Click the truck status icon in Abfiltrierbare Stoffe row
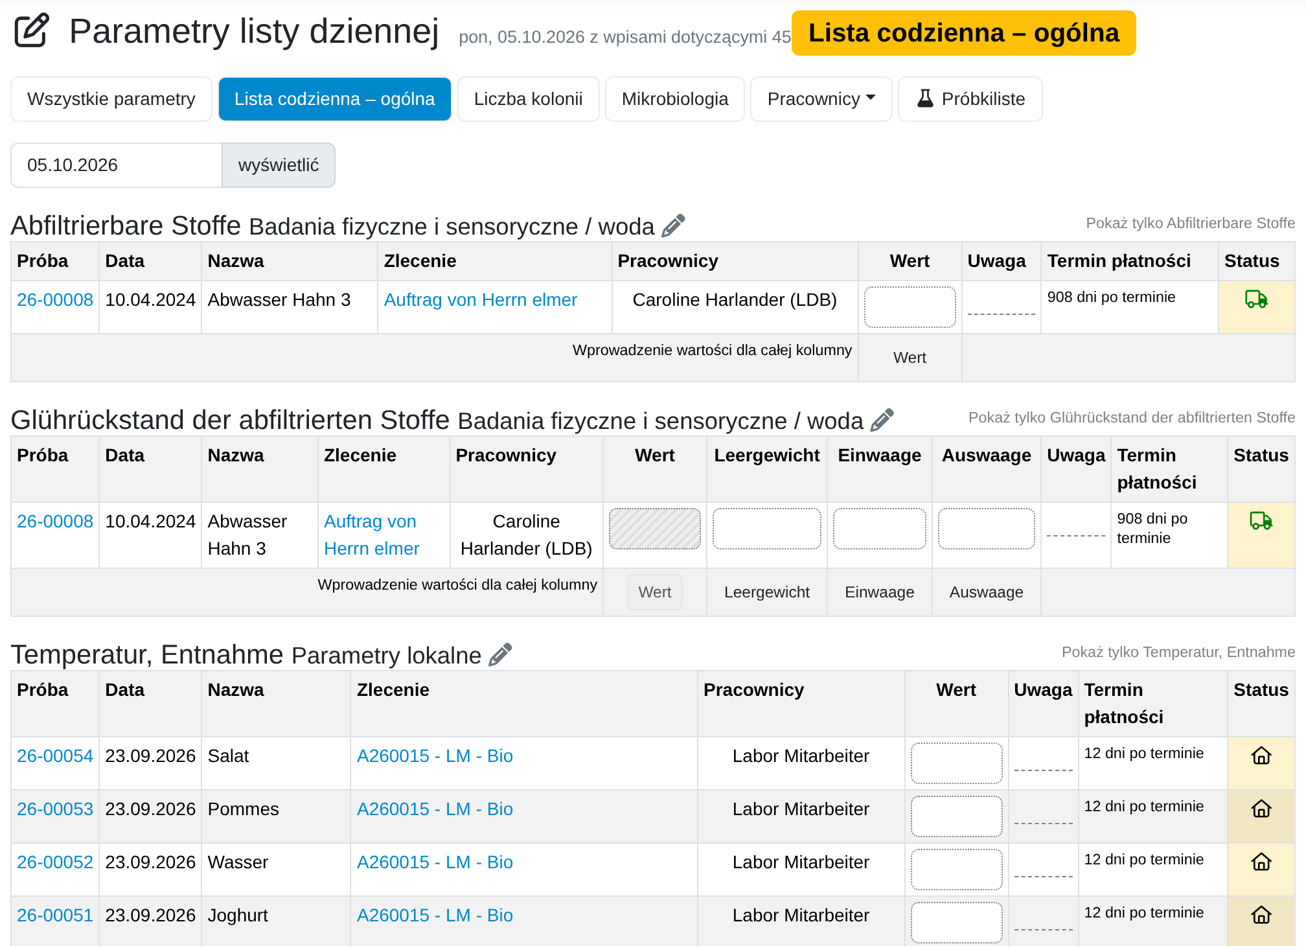 (x=1256, y=299)
